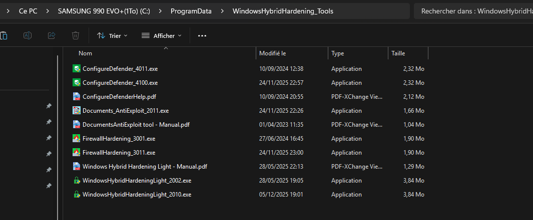Click the Rename toolbar icon
Viewport: 533px width, 220px height.
(28, 35)
